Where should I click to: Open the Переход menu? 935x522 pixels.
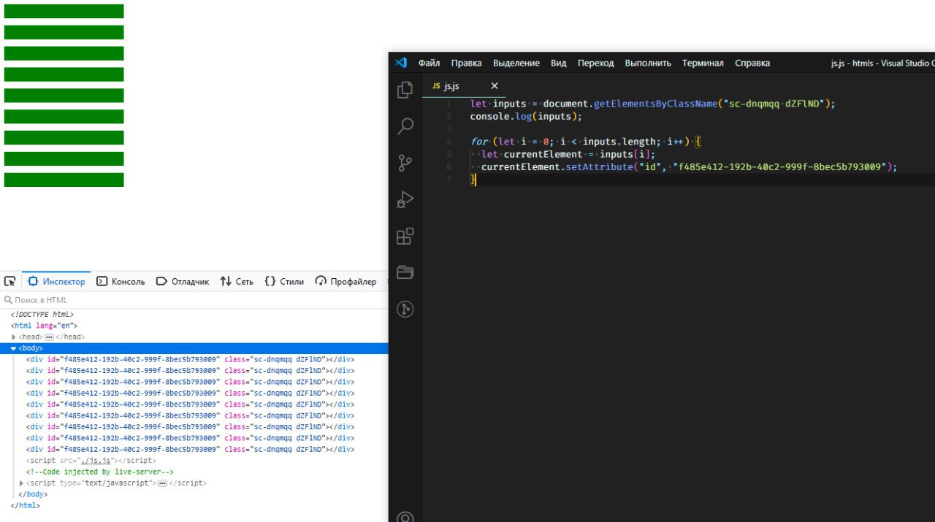pos(596,63)
